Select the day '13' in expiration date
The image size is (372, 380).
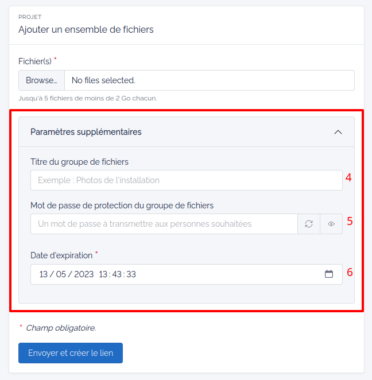(x=44, y=274)
